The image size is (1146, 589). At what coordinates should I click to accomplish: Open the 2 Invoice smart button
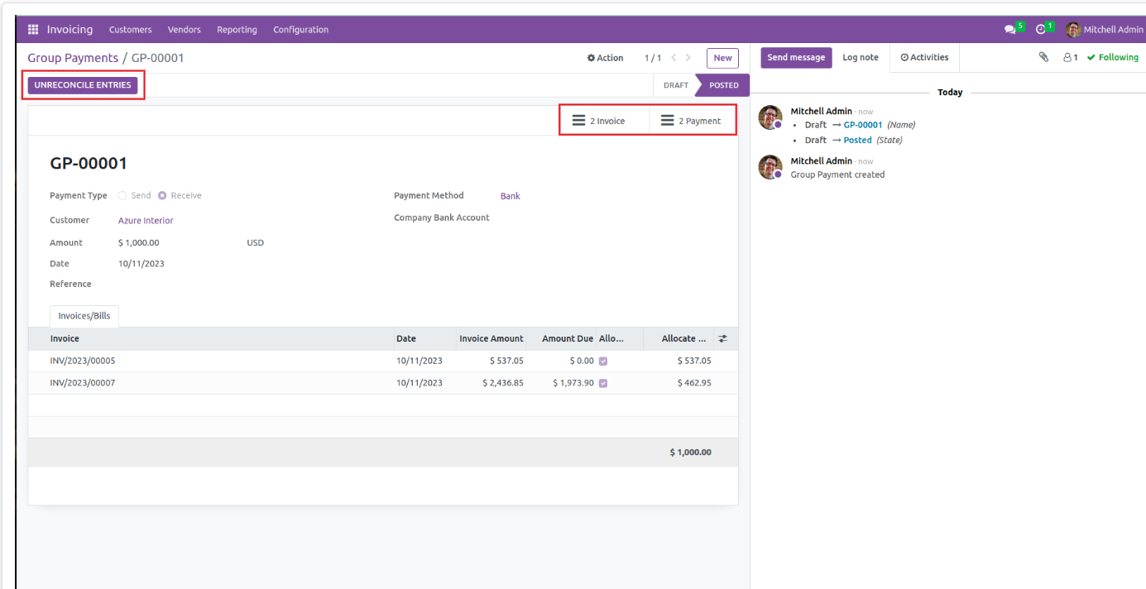(x=606, y=121)
